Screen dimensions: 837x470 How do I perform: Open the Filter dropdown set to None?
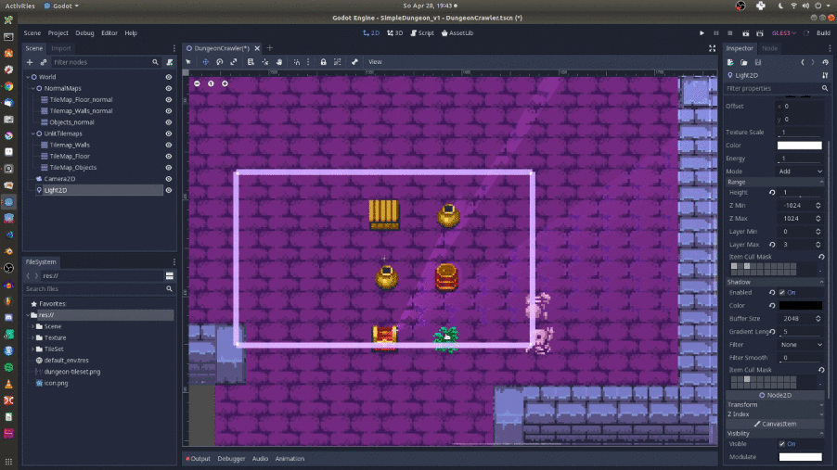(800, 345)
